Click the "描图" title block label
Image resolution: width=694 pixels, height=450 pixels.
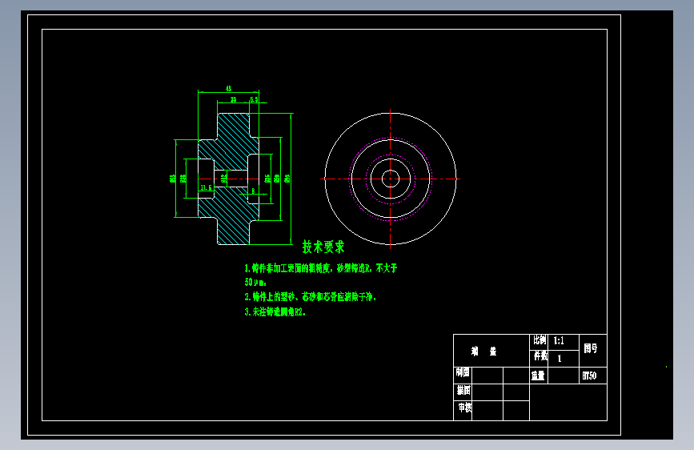[463, 390]
